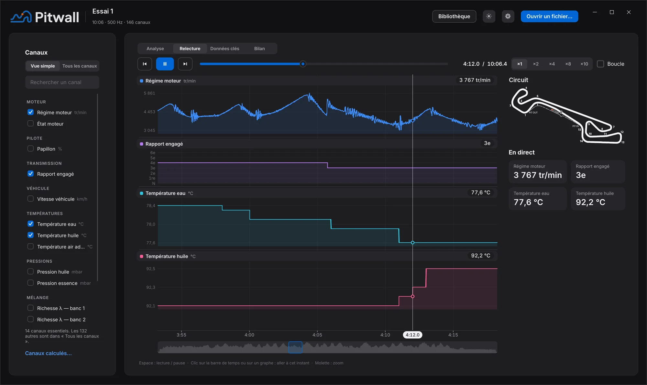The width and height of the screenshot is (647, 385).
Task: Enable Papillon channel checkbox
Action: coord(30,148)
